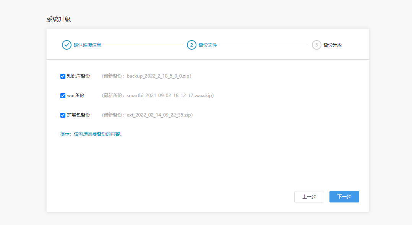The width and height of the screenshot is (412, 225).
Task: Click the war备份 label text
Action: [x=75, y=95]
